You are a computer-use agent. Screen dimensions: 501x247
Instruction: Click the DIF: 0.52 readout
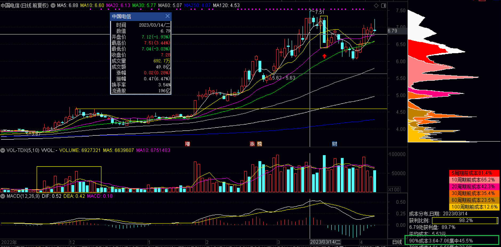tap(51, 196)
